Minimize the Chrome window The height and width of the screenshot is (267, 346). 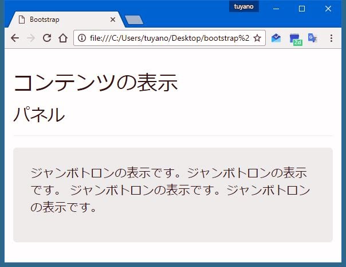[x=276, y=8]
